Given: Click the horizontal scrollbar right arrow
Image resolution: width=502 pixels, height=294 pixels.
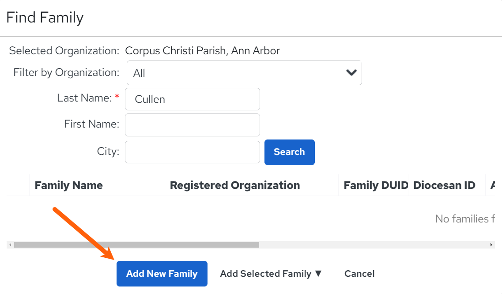Looking at the screenshot, I should click(491, 245).
